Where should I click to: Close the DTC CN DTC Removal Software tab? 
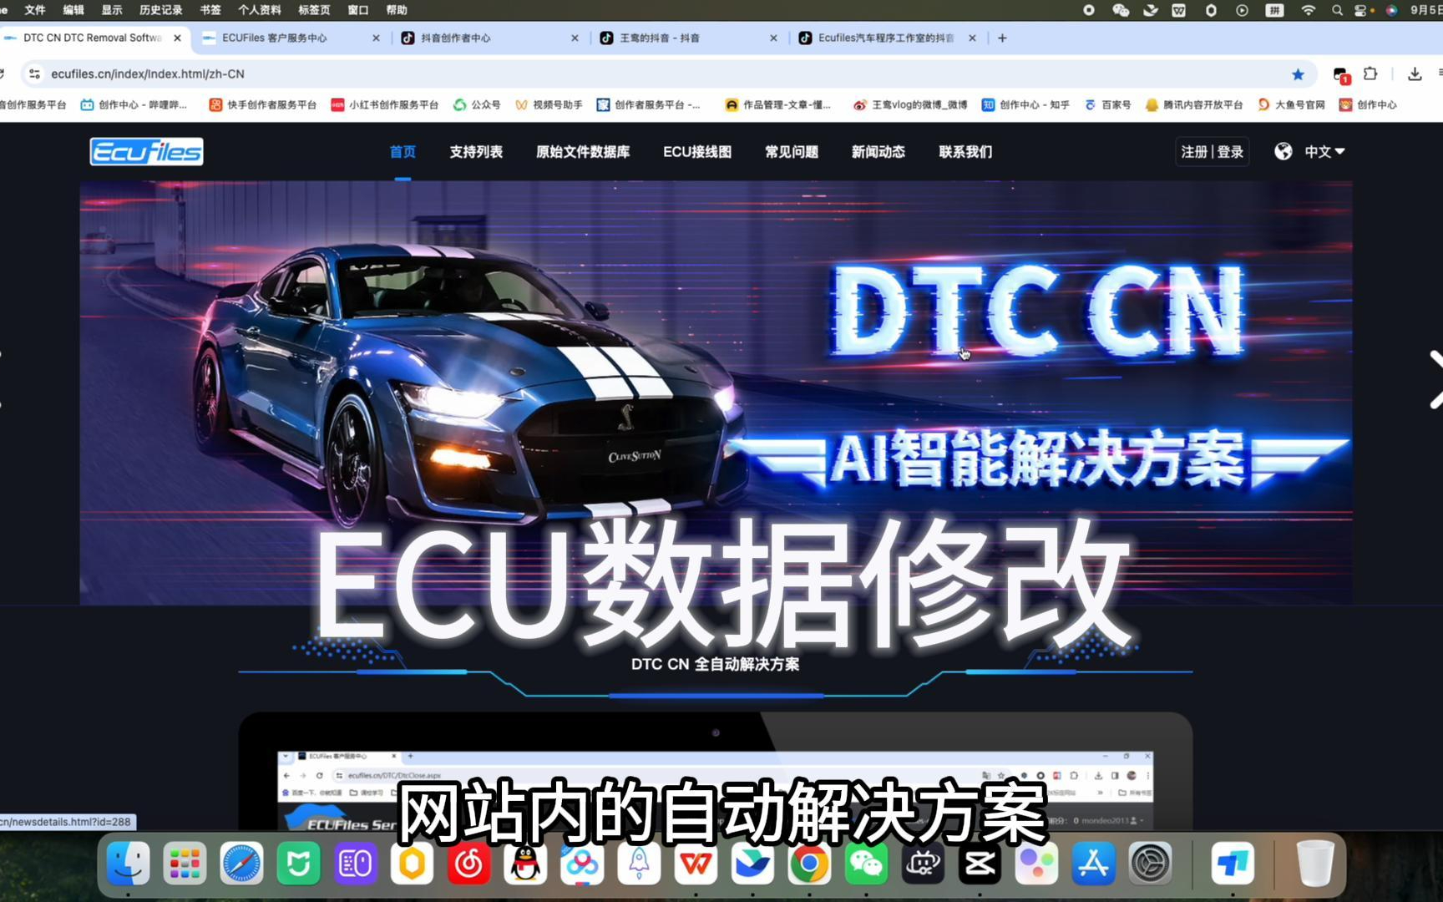coord(177,38)
